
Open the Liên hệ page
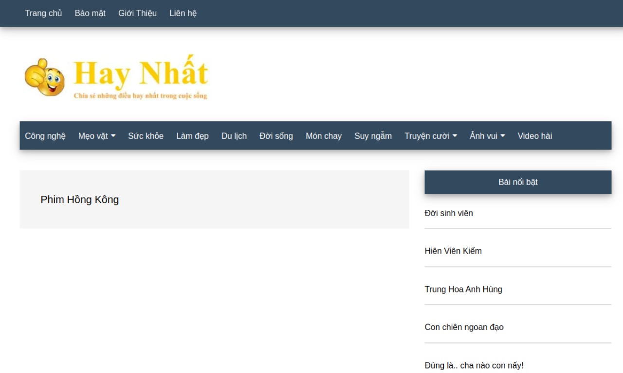pos(183,13)
